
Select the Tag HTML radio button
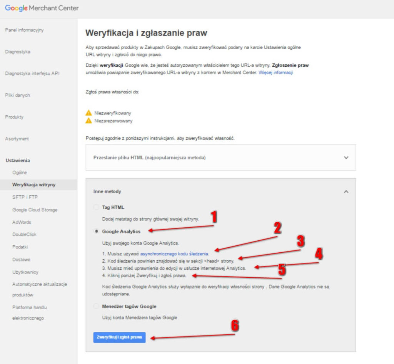[x=96, y=207]
